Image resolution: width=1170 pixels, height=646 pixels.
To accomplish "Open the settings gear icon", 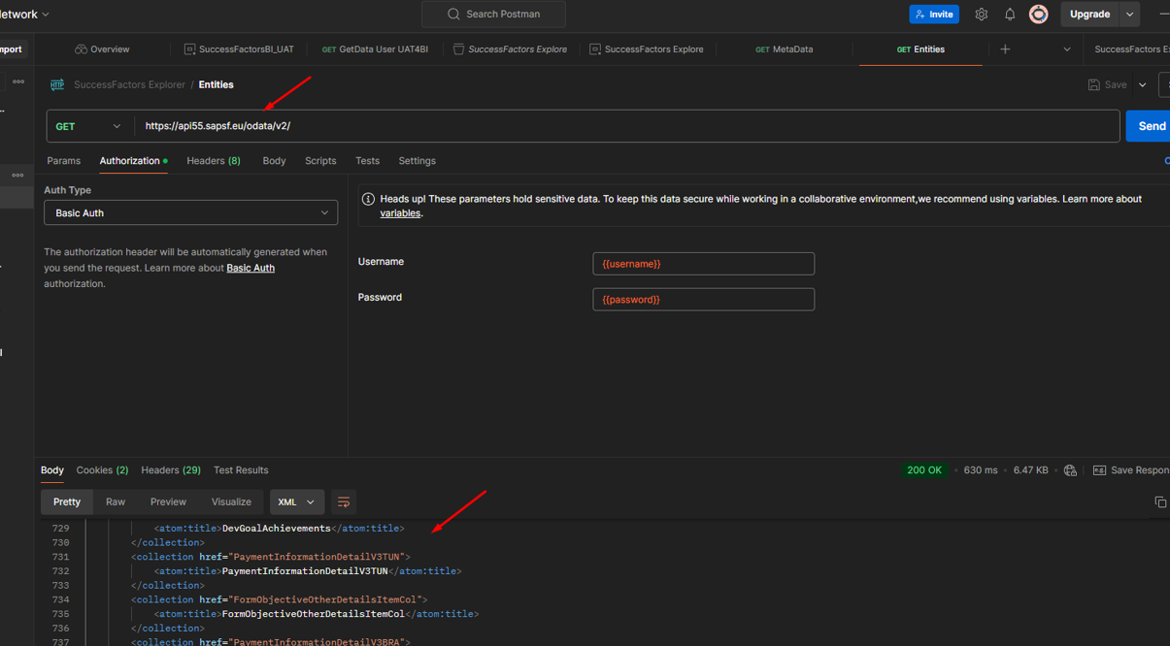I will (982, 15).
